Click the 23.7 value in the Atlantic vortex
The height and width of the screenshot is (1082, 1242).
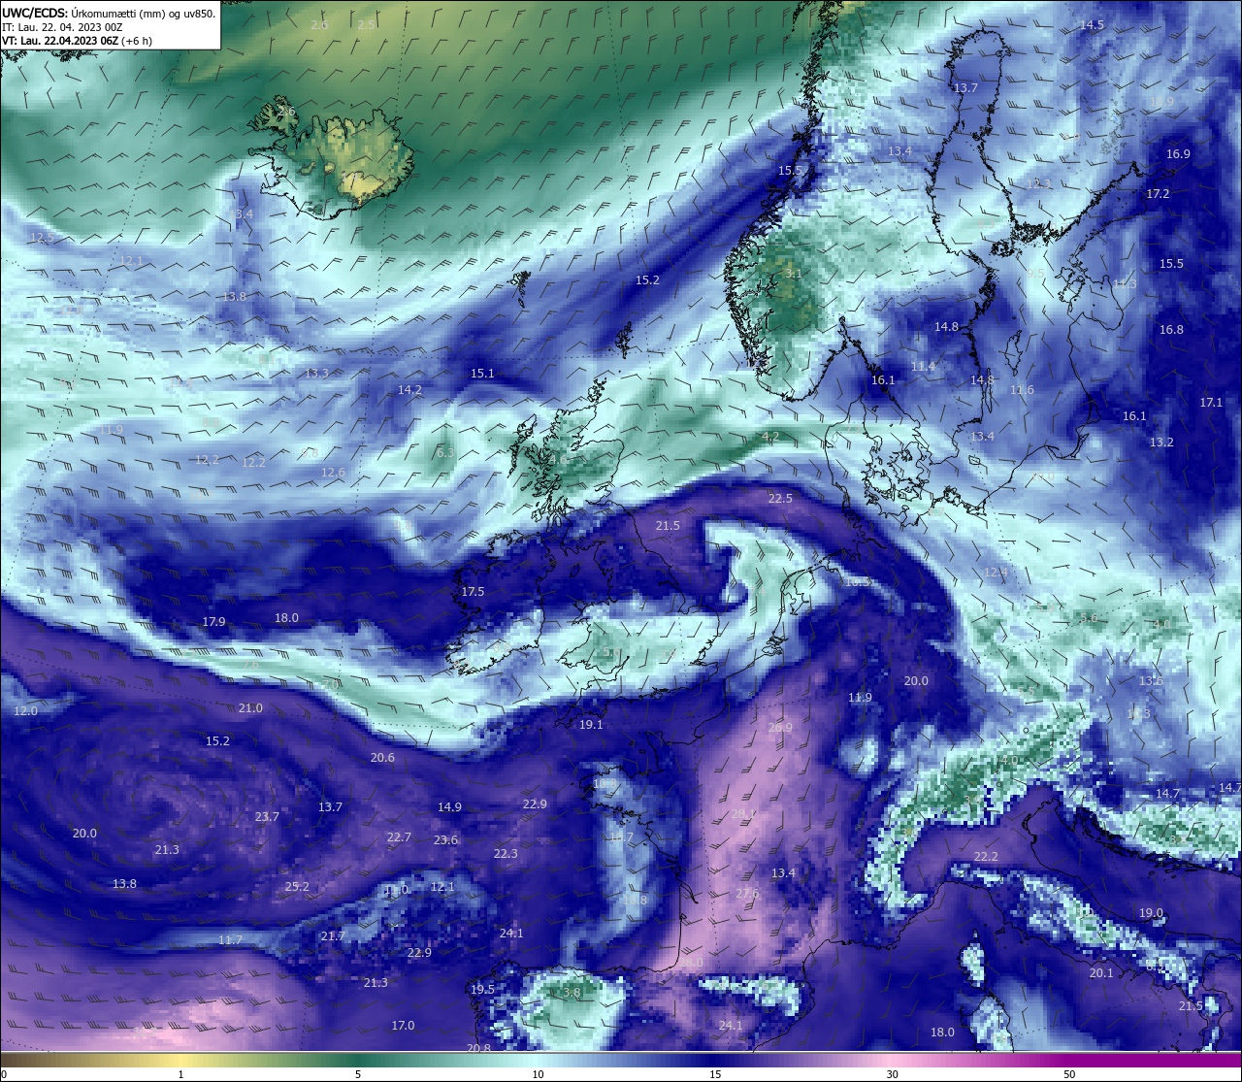pos(267,817)
